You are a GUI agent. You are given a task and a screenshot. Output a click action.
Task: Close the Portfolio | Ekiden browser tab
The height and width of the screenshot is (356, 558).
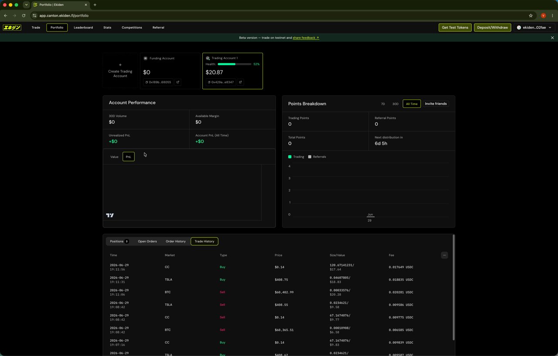point(86,5)
